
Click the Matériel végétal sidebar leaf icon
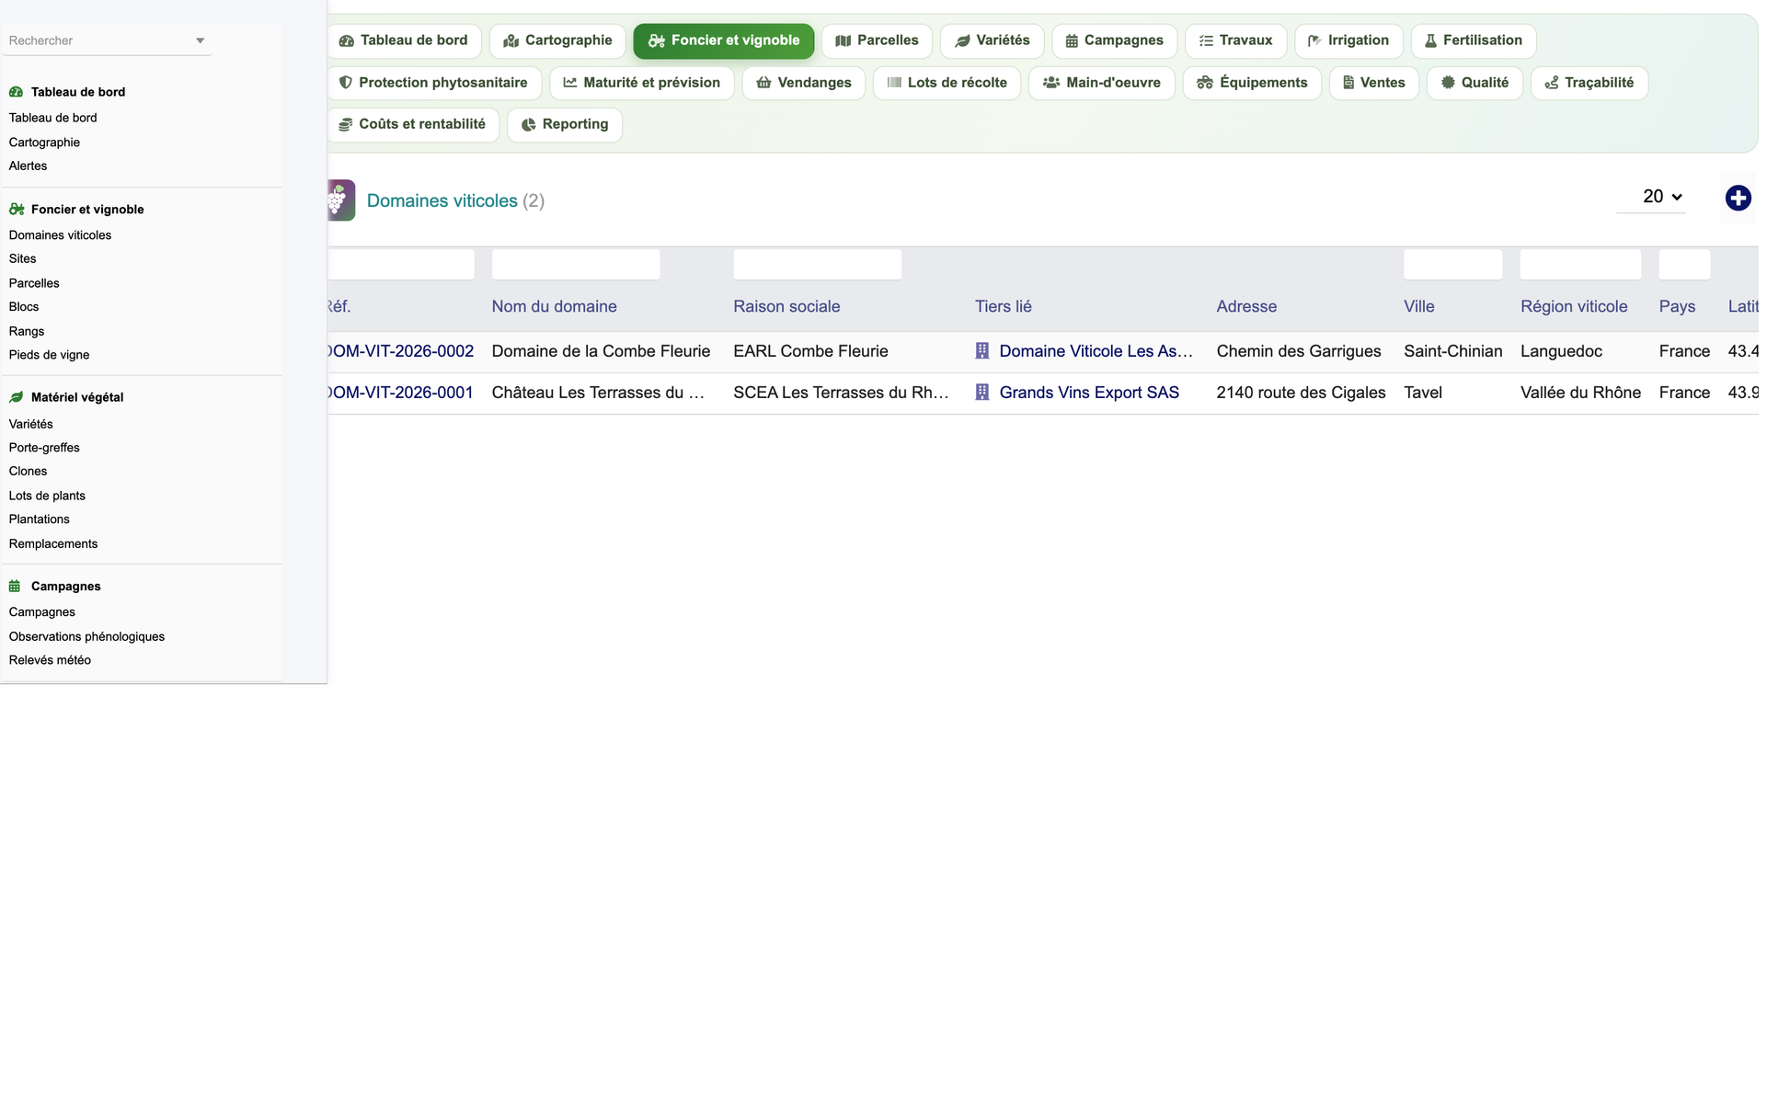tap(16, 397)
